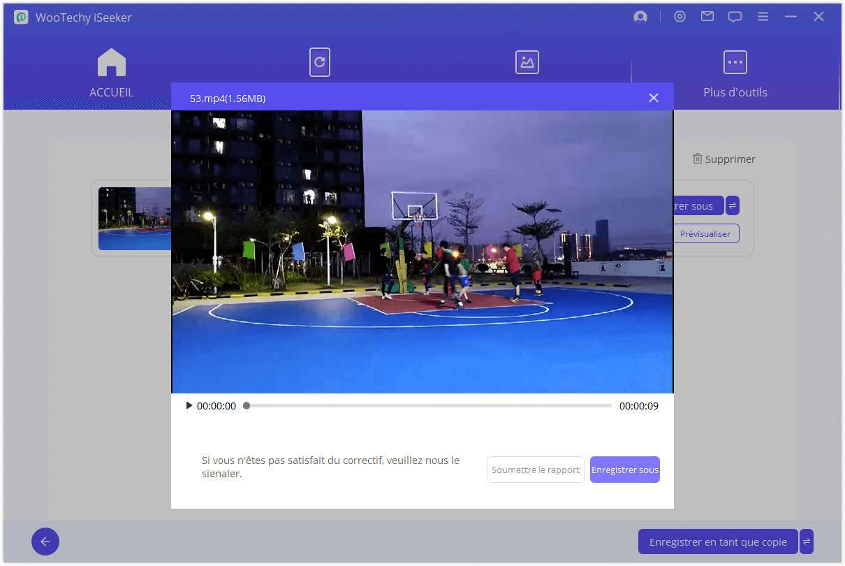Expand dropdown beside Enregistrer en tant que copie

tap(807, 542)
